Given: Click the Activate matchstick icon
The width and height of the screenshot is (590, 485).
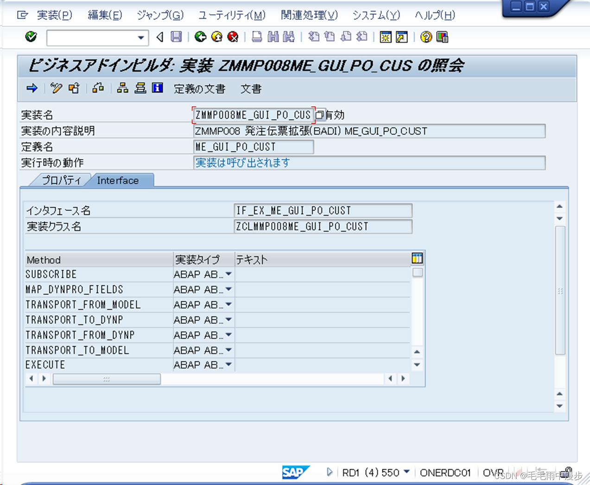Looking at the screenshot, I should tap(98, 88).
